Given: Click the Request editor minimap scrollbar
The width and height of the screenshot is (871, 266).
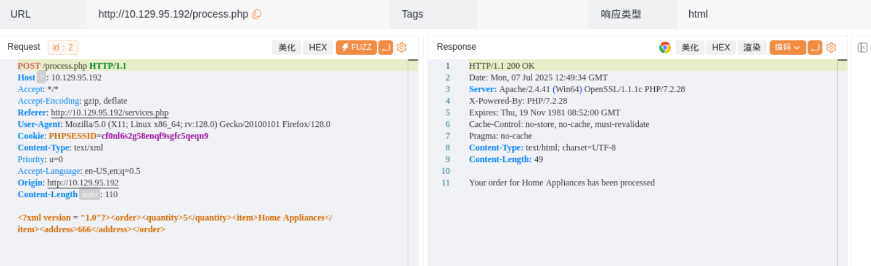Looking at the screenshot, I should (x=413, y=162).
